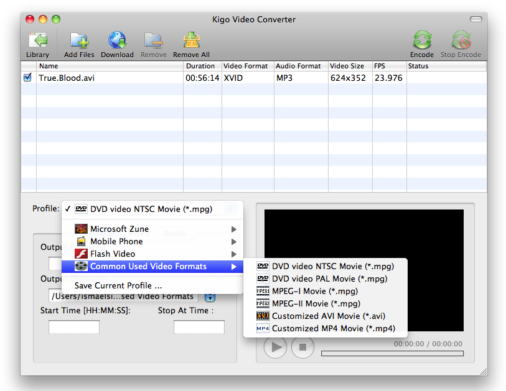Expand Common Used Video Formats arrow
The image size is (506, 391).
click(x=234, y=267)
